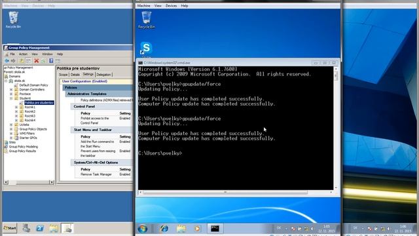The height and width of the screenshot is (236, 419).
Task: Click the Recycle Bin on the Windows 7 desktop
Action: pyautogui.click(x=147, y=20)
